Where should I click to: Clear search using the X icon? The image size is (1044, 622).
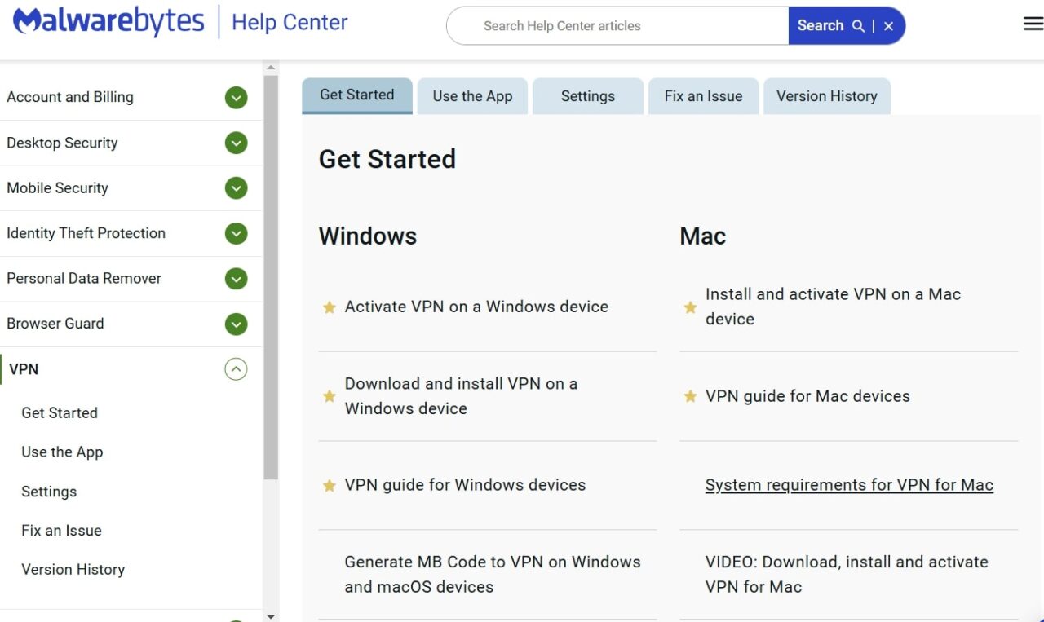(x=888, y=26)
